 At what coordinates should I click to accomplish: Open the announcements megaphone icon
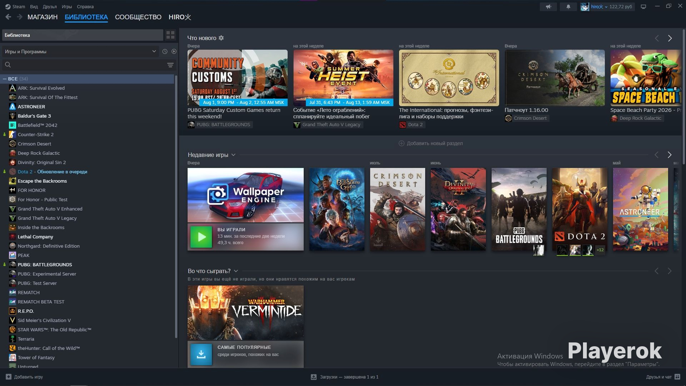pos(548,7)
